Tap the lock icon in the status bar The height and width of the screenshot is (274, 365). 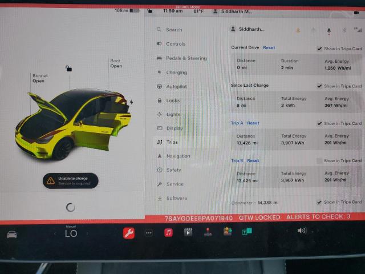(149, 11)
